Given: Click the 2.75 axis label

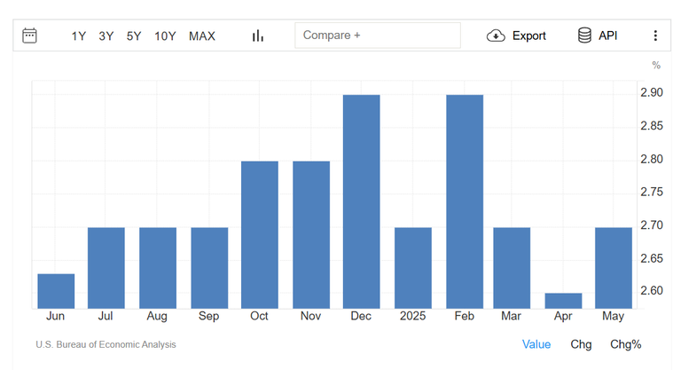Looking at the screenshot, I should pyautogui.click(x=652, y=192).
